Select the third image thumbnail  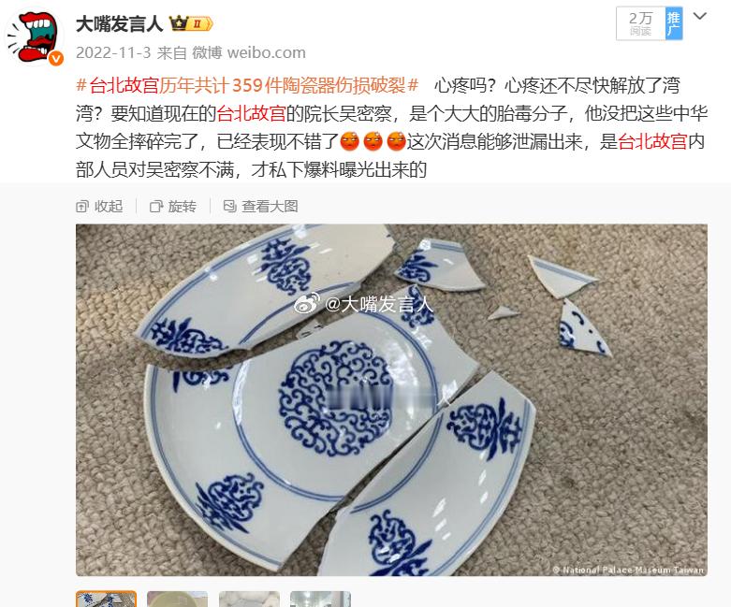(249, 599)
